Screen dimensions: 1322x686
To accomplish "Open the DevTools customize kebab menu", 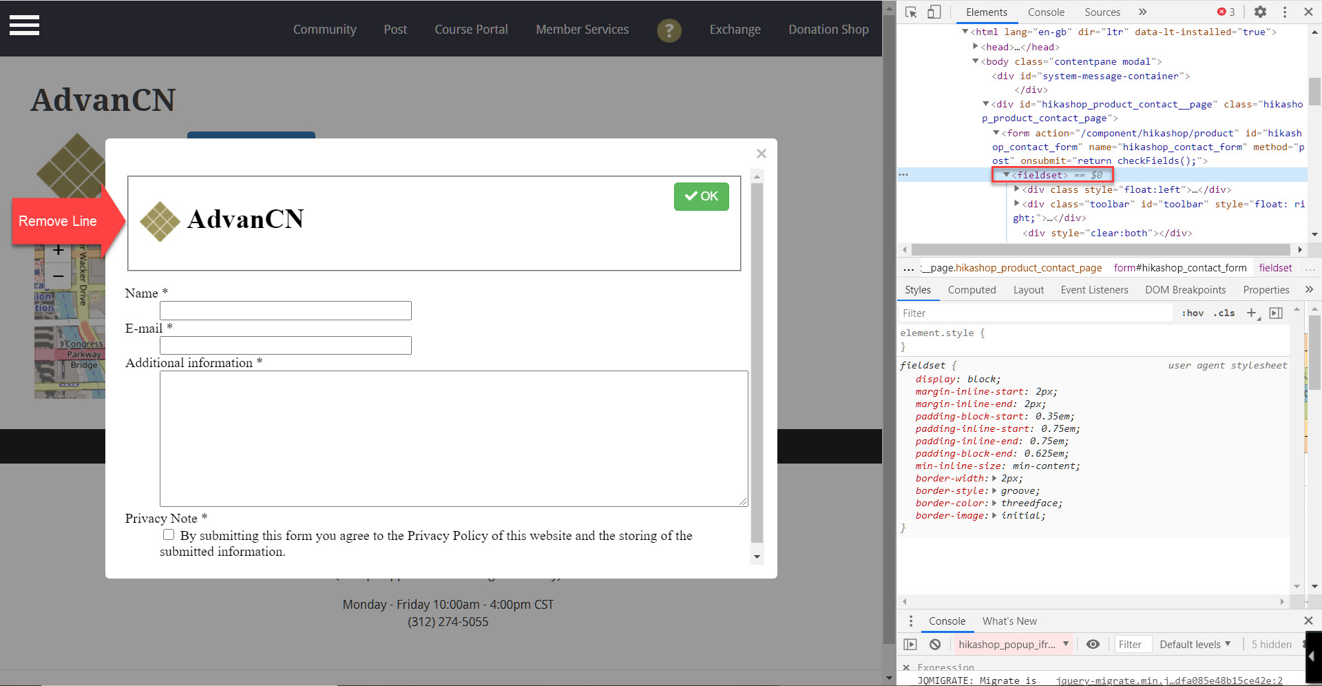I will point(1285,12).
